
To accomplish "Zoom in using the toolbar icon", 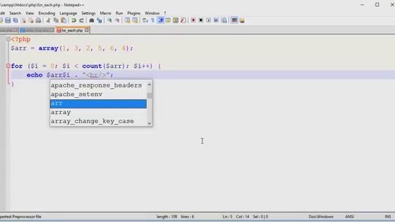I will point(110,20).
